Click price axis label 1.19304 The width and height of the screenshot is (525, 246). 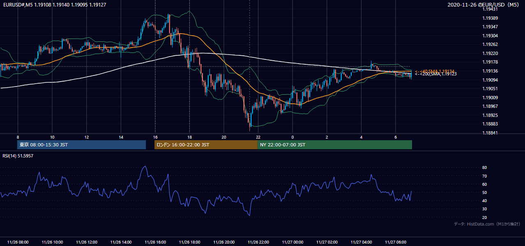(x=490, y=36)
